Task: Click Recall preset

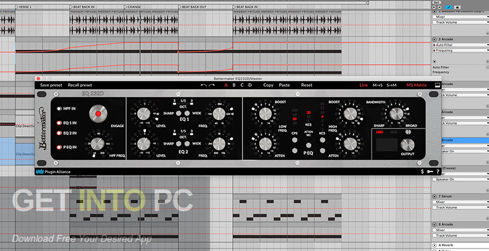Action: point(80,85)
